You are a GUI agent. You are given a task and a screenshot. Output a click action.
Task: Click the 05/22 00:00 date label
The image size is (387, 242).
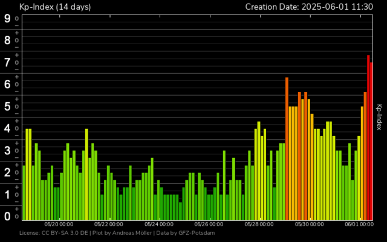click(x=109, y=224)
